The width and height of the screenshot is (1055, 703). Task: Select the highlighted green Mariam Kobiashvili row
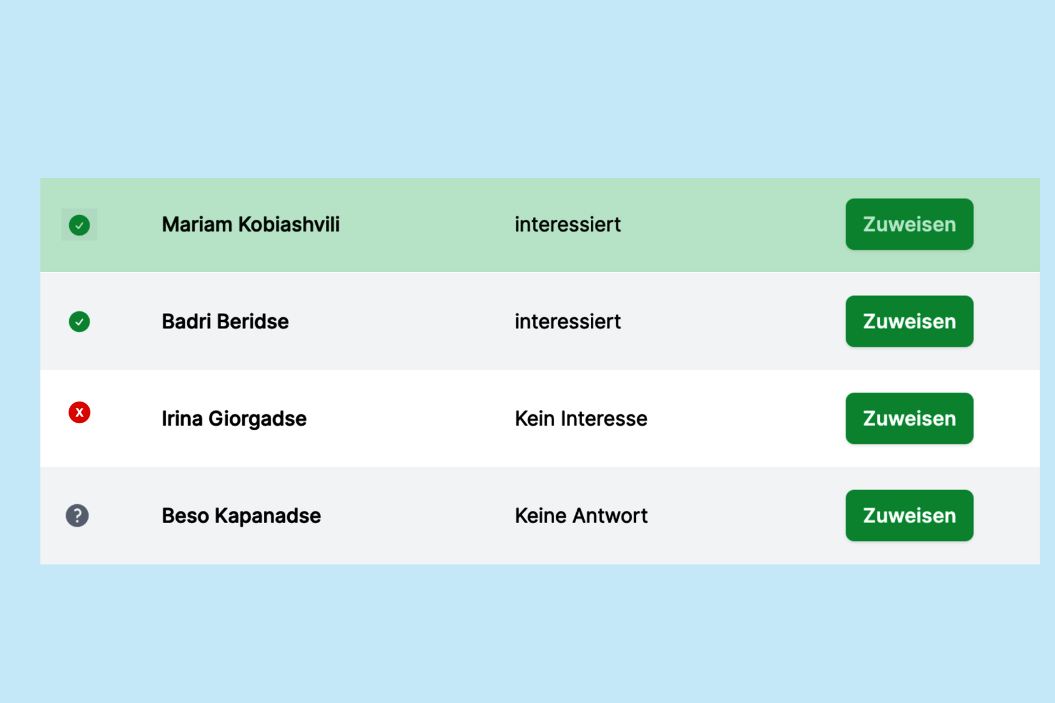[x=540, y=225]
